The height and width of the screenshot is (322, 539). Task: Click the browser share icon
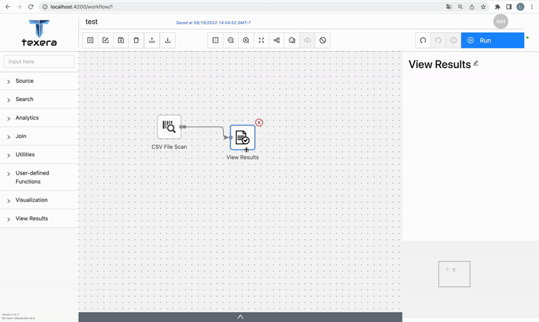tap(472, 7)
